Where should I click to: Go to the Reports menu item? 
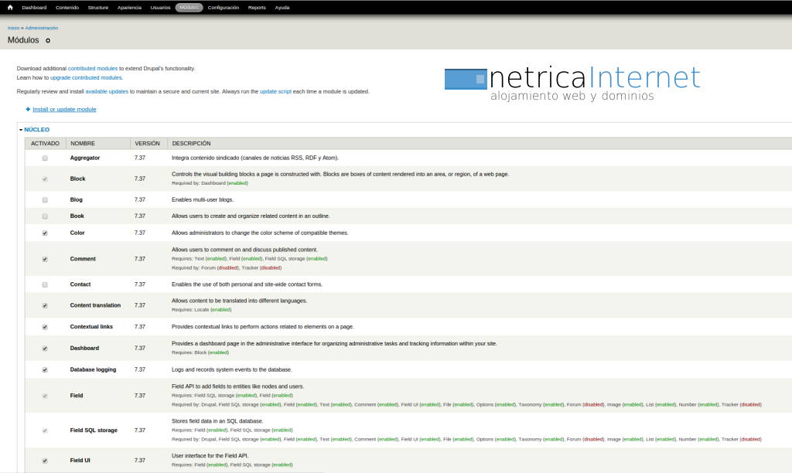click(257, 7)
